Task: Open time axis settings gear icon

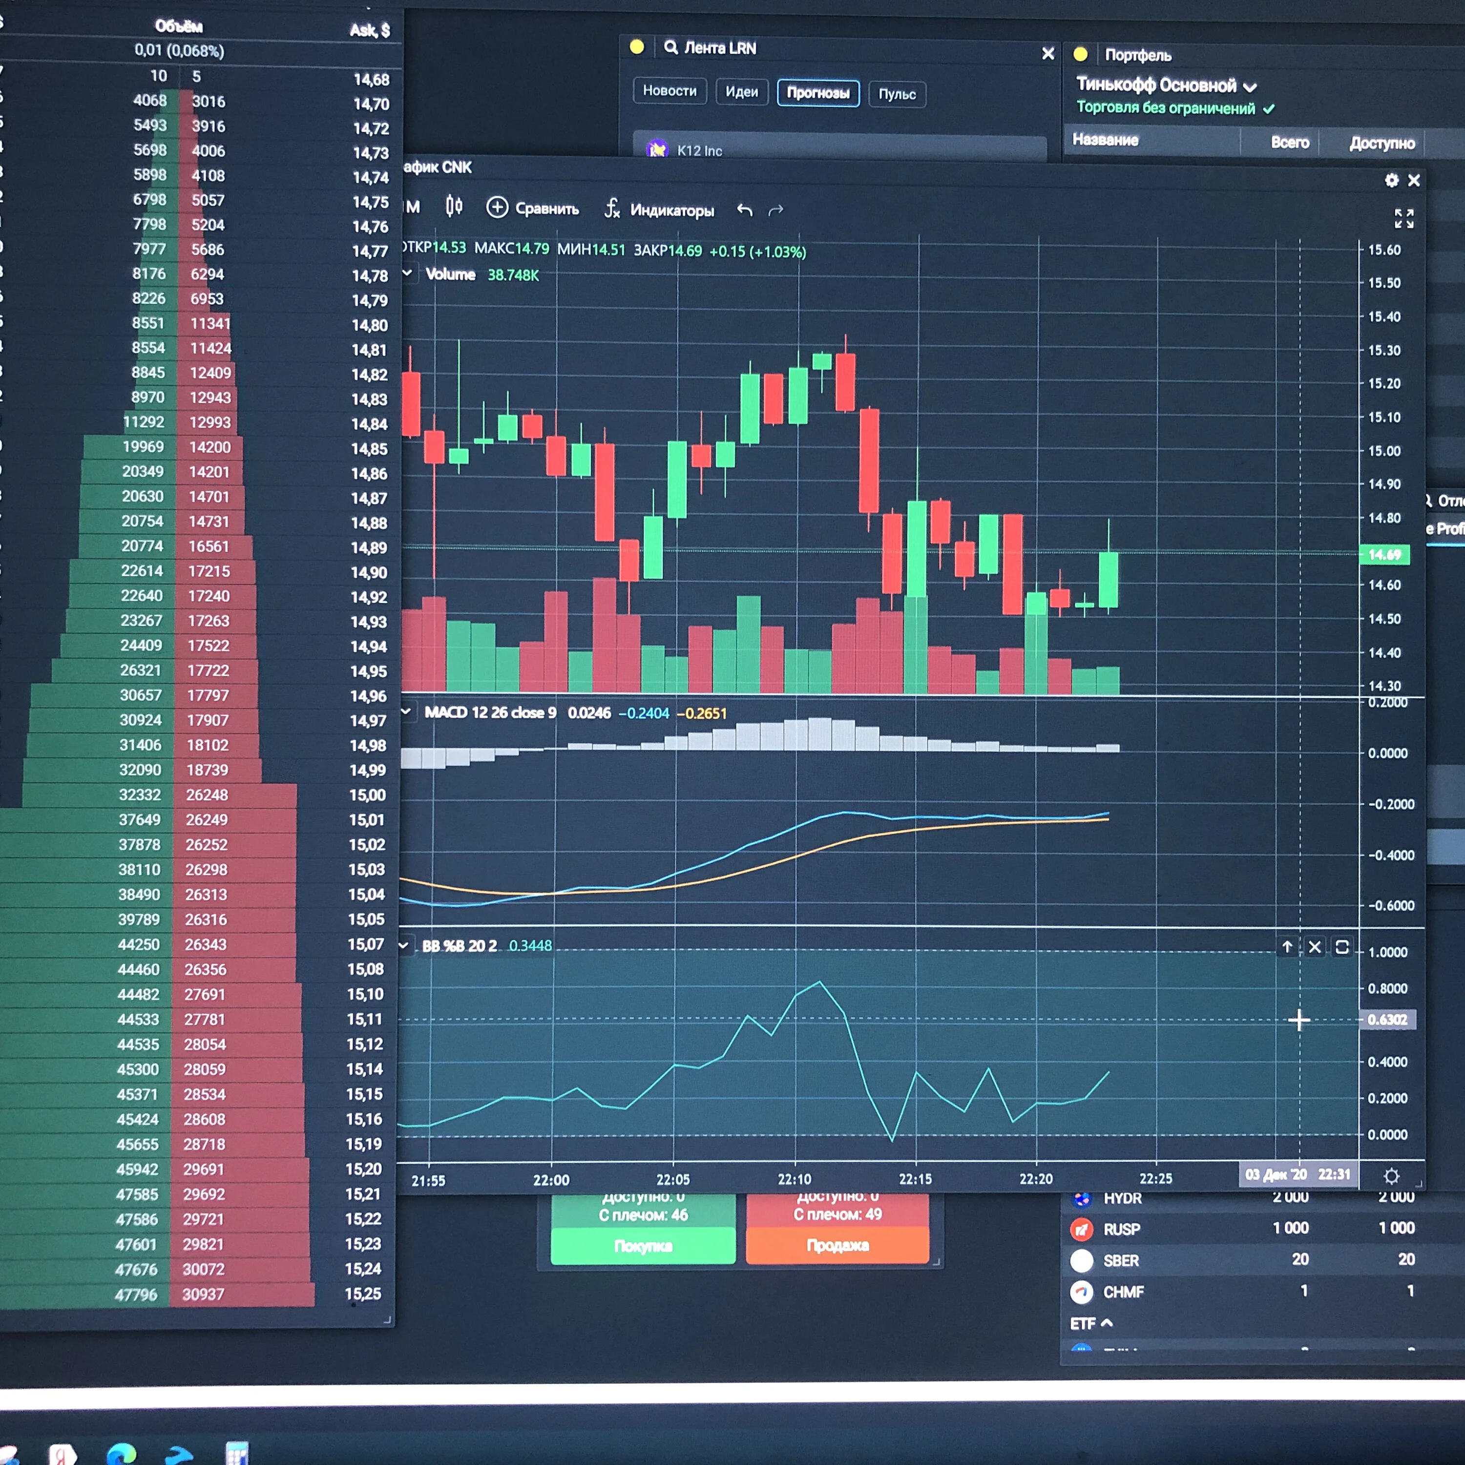Action: 1391,1176
